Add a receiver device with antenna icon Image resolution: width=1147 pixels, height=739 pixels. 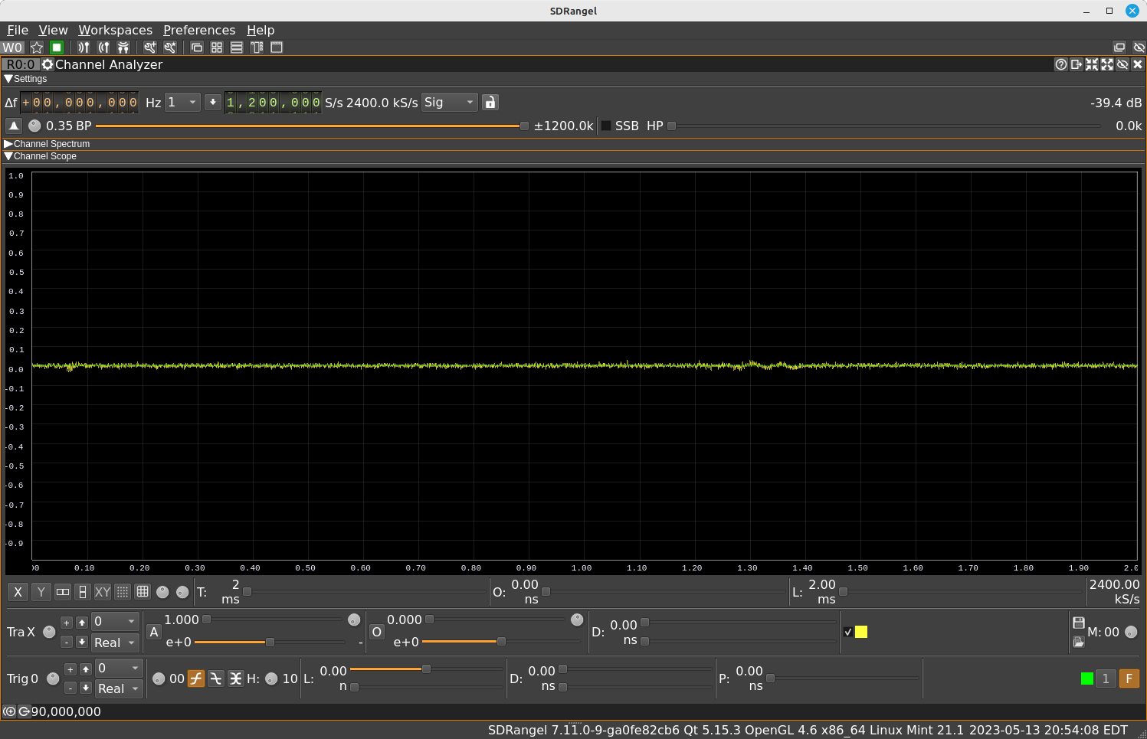84,47
